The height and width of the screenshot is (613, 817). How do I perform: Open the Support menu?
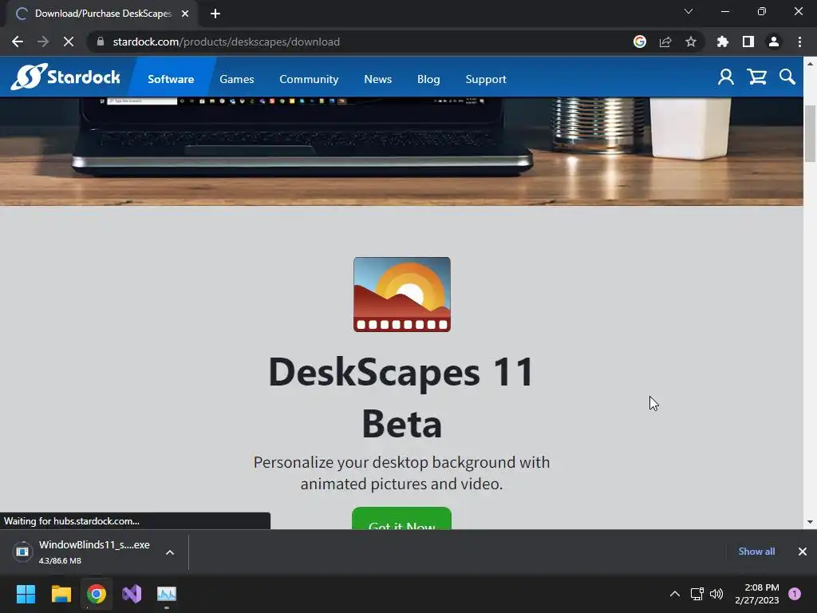point(486,79)
